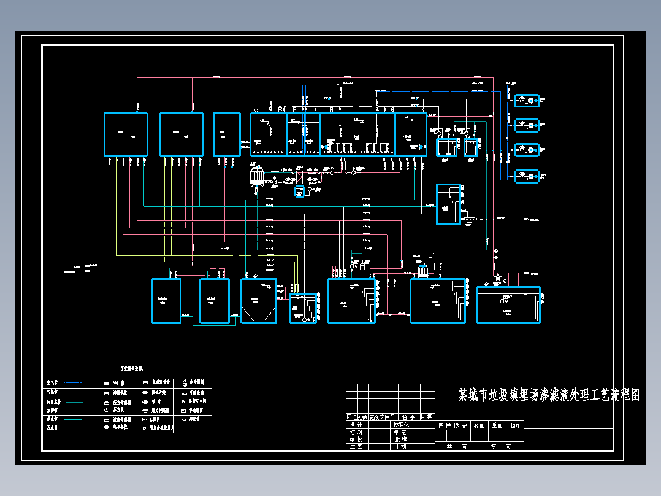Click the 更改文件号 cell in title block
Viewport: 661px width, 496px height.
pyautogui.click(x=383, y=417)
